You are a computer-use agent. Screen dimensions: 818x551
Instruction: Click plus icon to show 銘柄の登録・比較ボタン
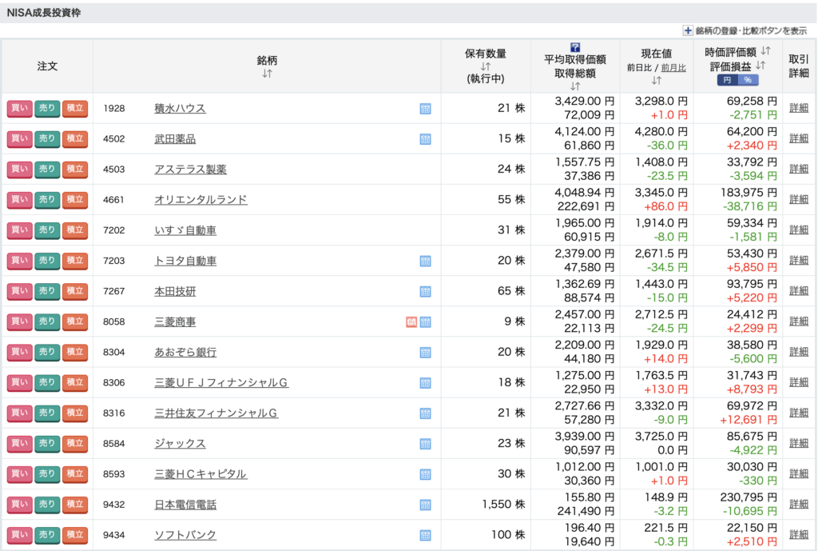point(688,30)
